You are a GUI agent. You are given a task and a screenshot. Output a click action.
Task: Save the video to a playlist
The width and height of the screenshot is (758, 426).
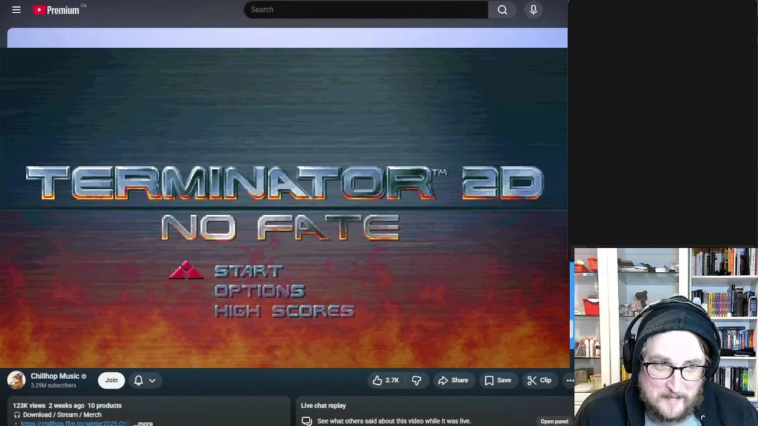click(498, 380)
